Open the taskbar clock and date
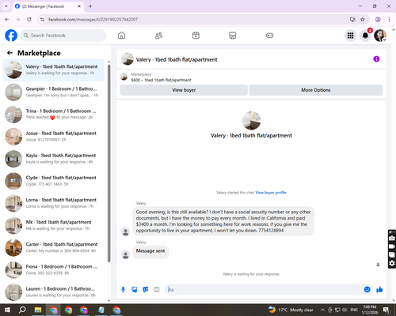 [370, 310]
